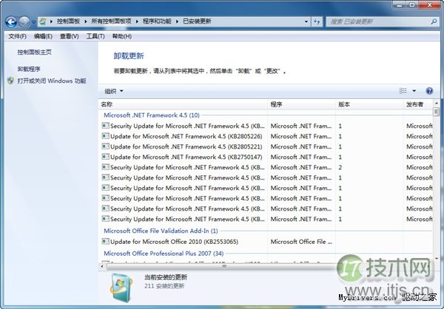This screenshot has width=444, height=309.
Task: Collapse Microsoft Office File Validation Add-In (1) group
Action: (x=161, y=231)
